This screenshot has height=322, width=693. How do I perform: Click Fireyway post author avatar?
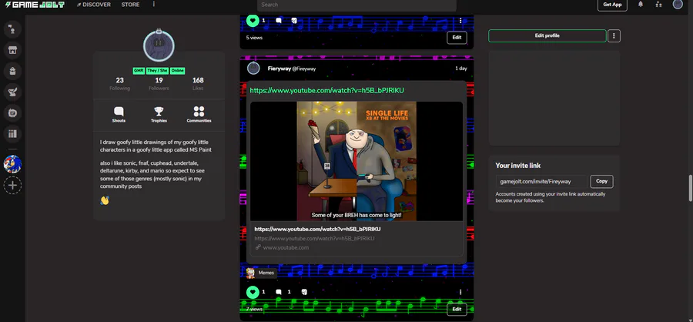click(253, 69)
